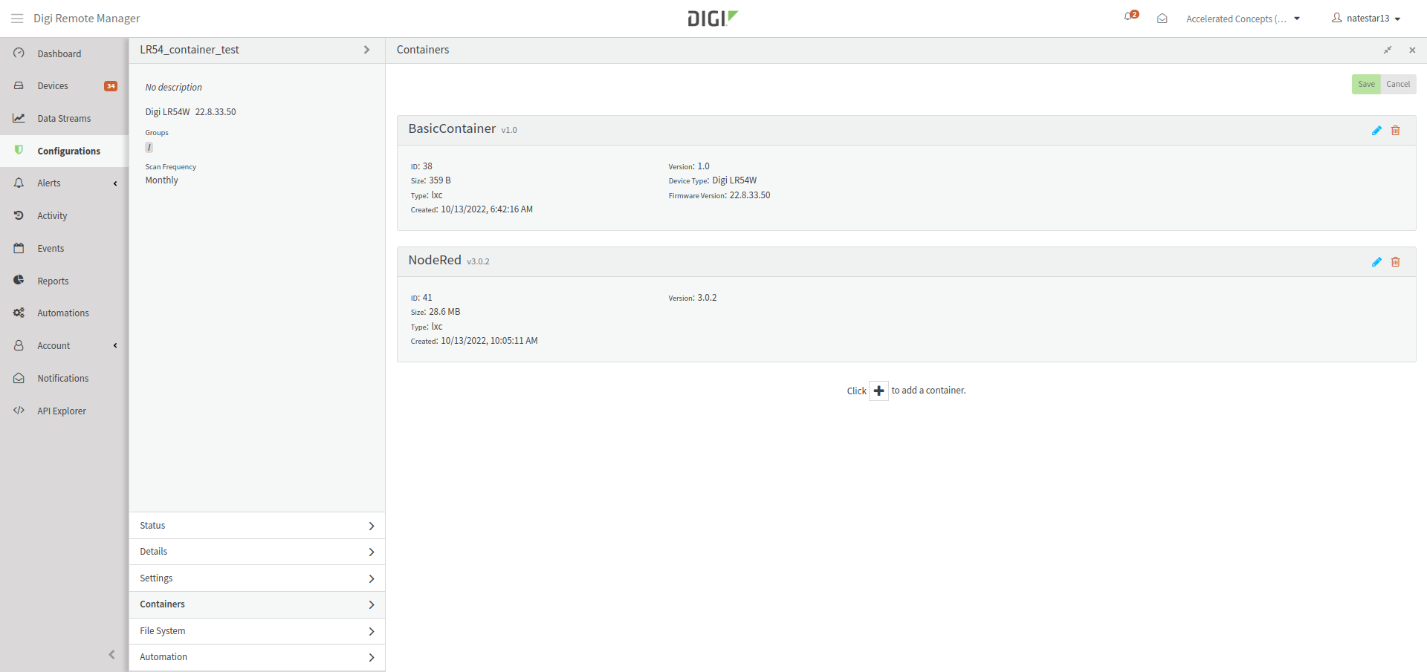Open the natestar13 user dropdown
The image size is (1427, 672).
[1366, 19]
